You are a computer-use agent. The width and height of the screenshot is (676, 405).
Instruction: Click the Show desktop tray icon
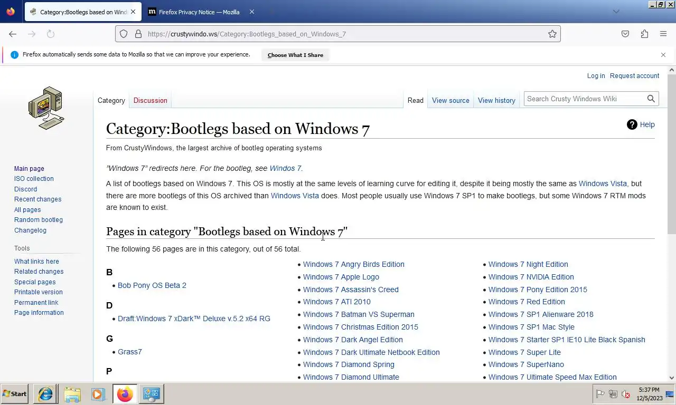[x=670, y=394]
